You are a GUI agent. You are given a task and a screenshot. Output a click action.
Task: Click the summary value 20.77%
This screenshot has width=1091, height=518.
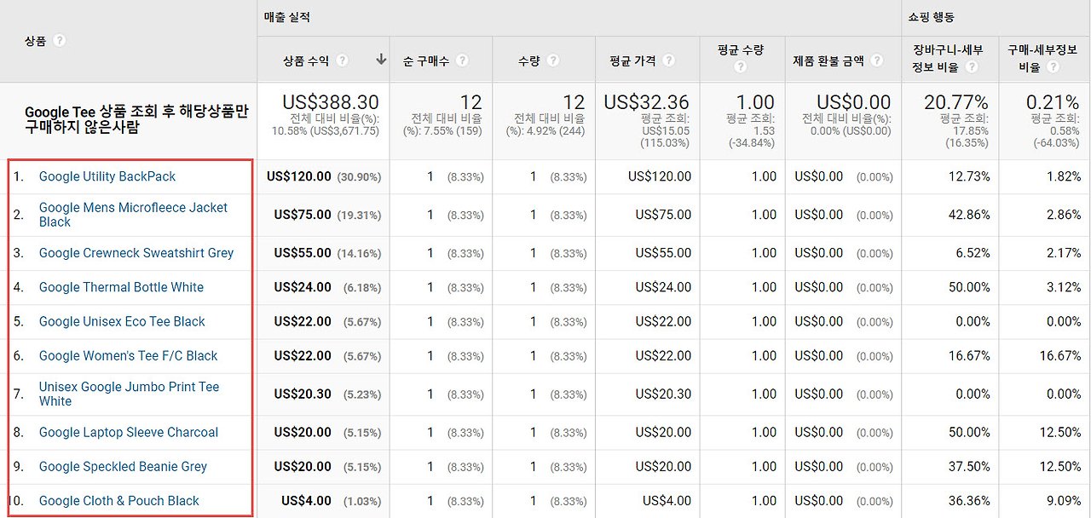956,103
